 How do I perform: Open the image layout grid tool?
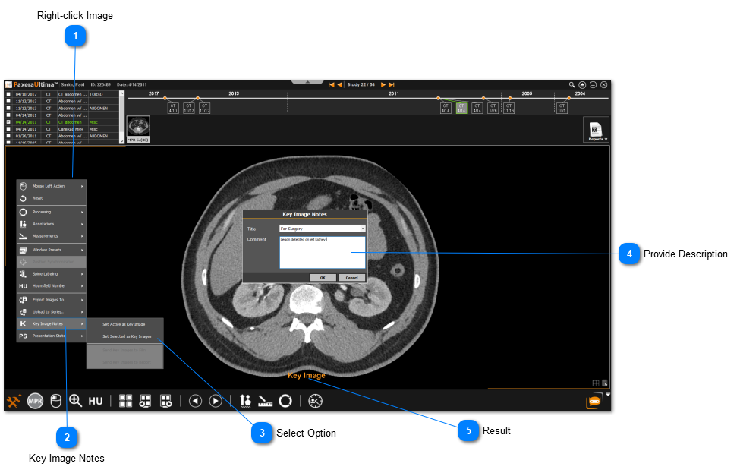(x=125, y=401)
